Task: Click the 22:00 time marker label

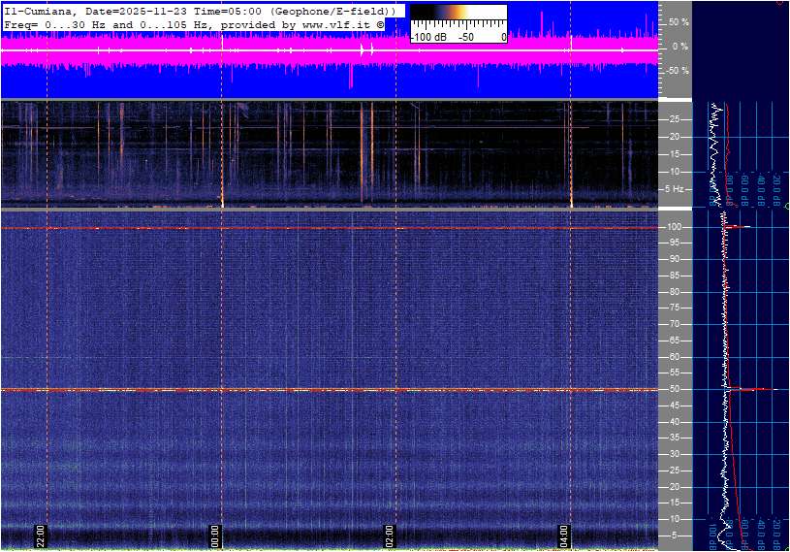Action: pyautogui.click(x=41, y=536)
